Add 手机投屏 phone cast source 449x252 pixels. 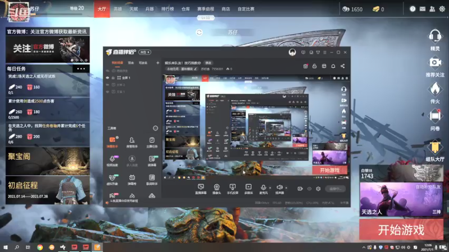tap(232, 189)
